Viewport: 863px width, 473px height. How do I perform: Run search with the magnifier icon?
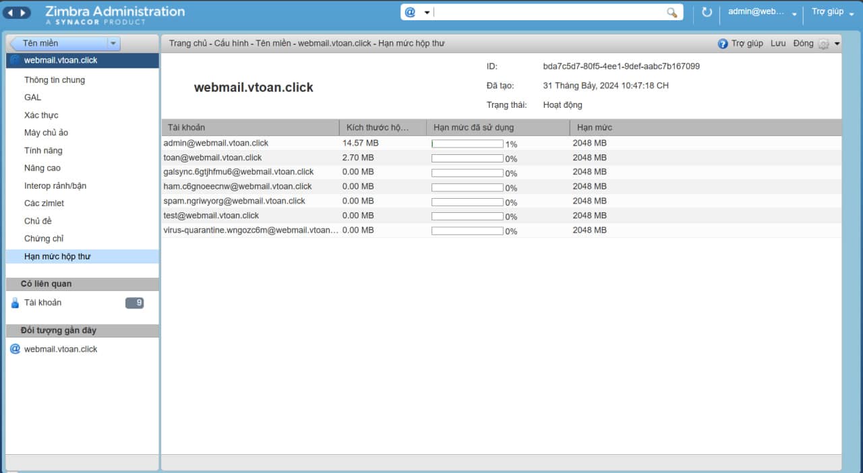point(672,13)
